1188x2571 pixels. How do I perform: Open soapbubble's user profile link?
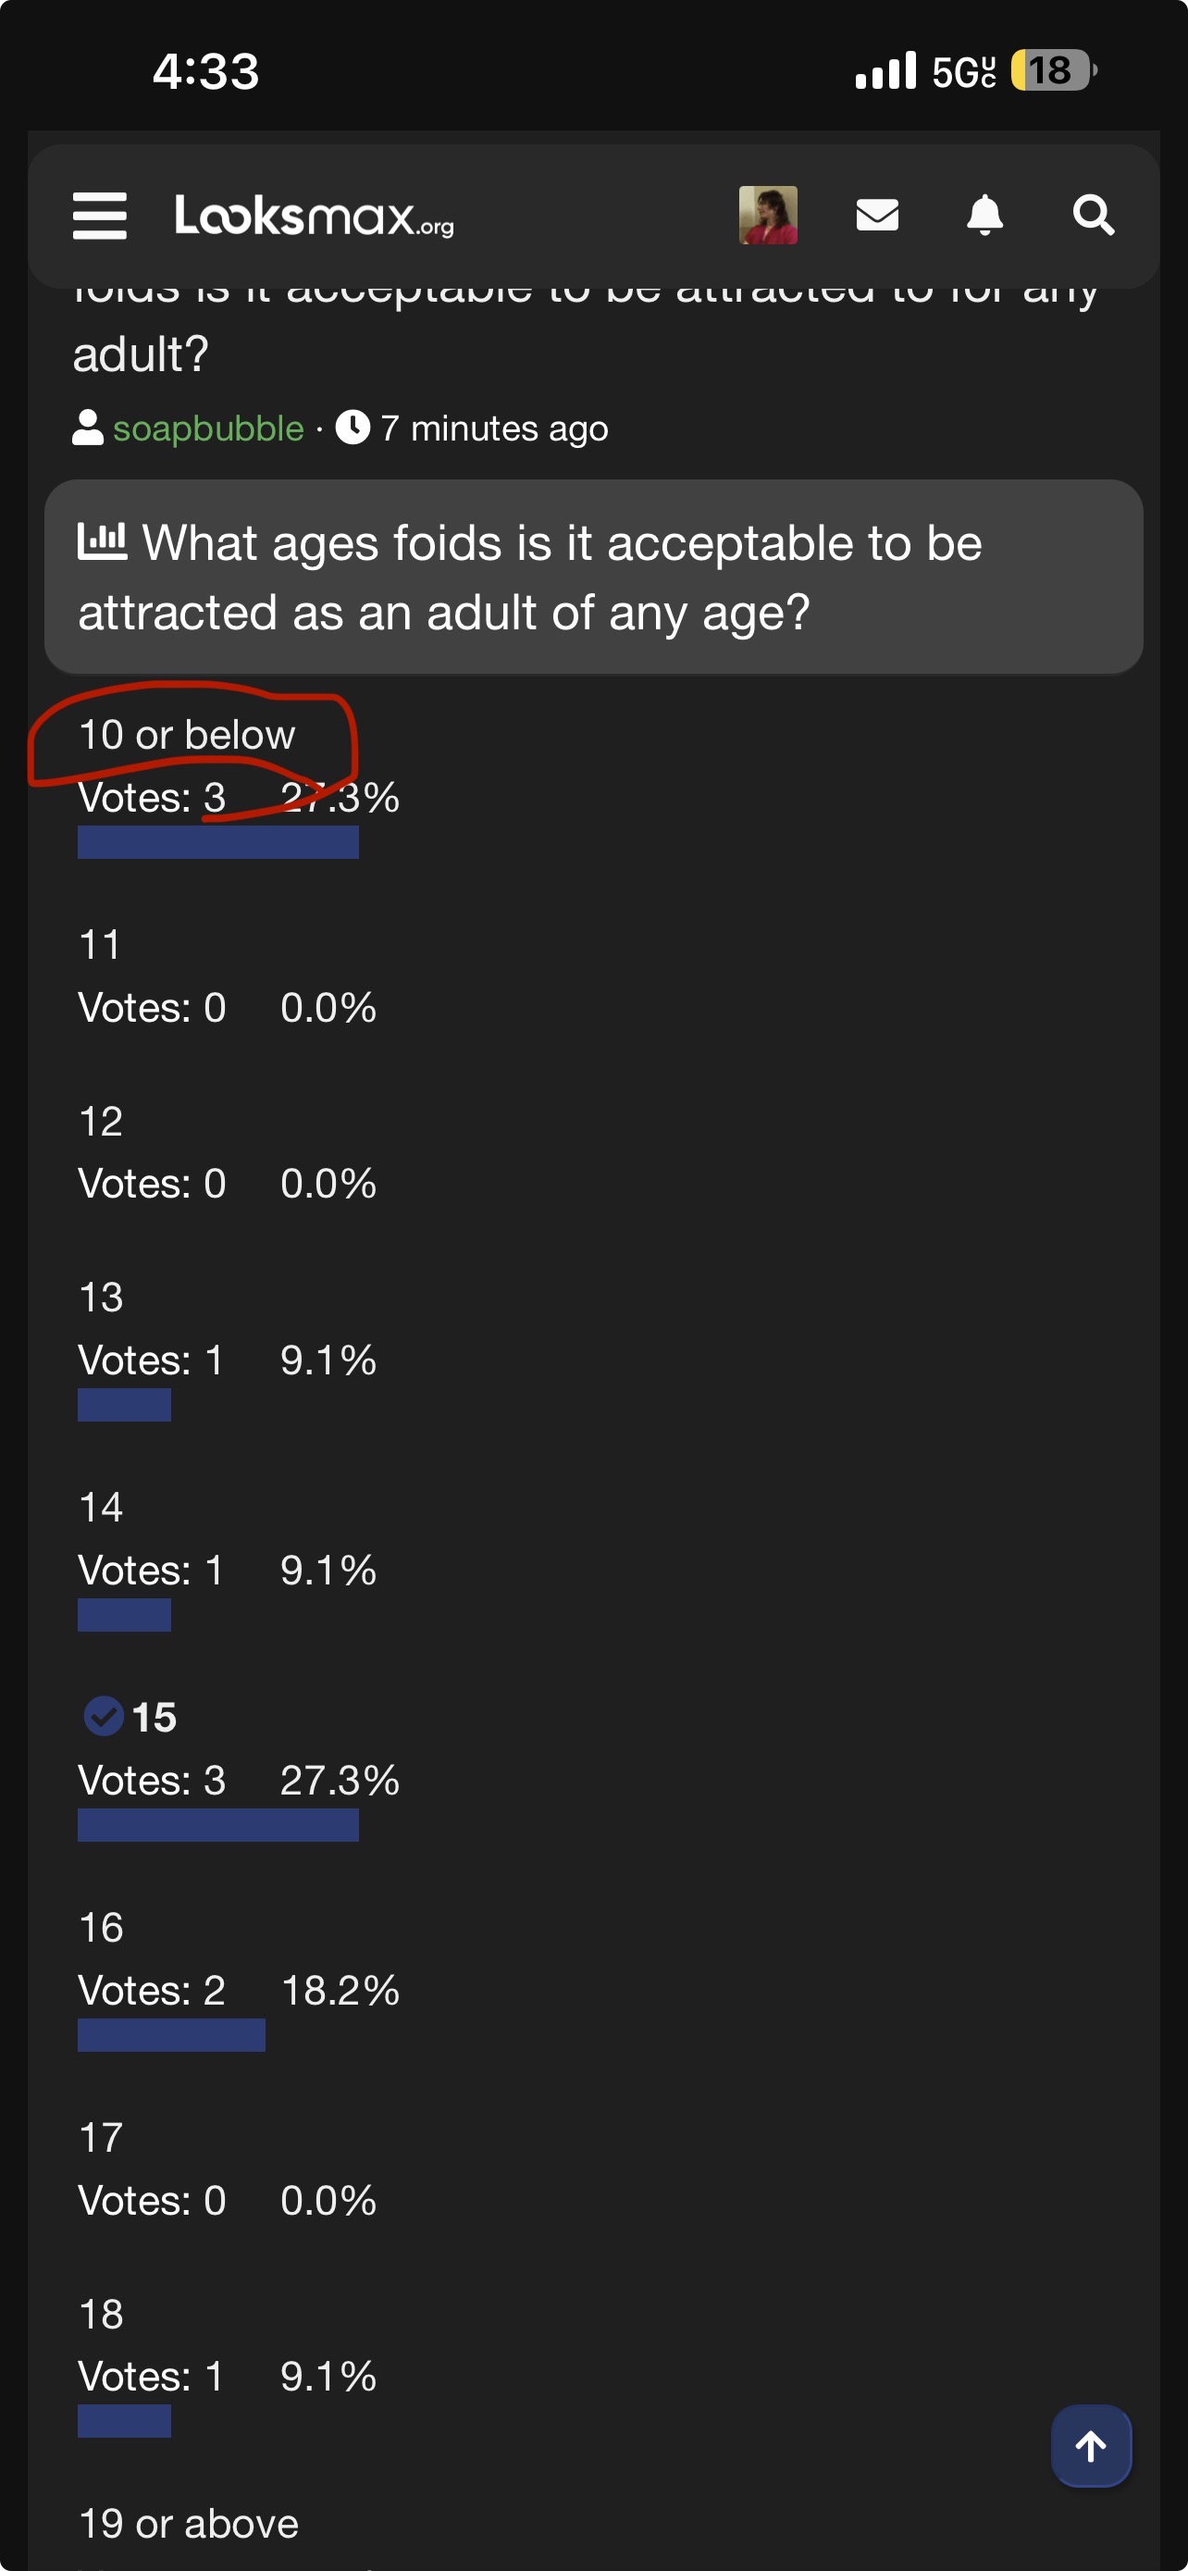point(208,428)
